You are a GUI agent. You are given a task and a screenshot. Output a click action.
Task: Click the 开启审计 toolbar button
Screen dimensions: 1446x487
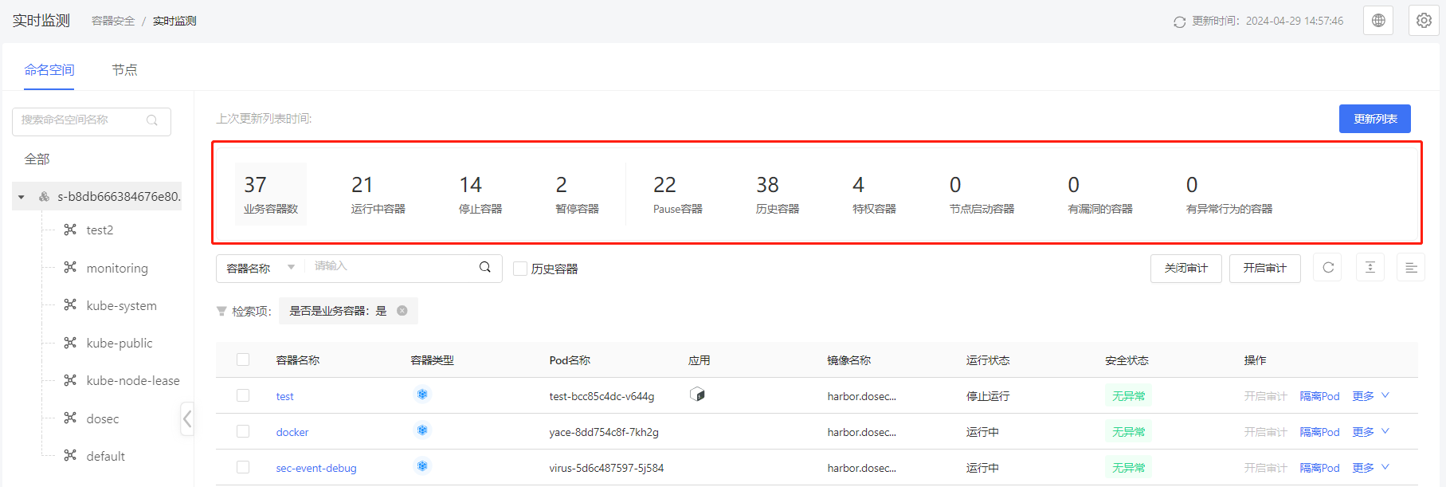(x=1265, y=269)
